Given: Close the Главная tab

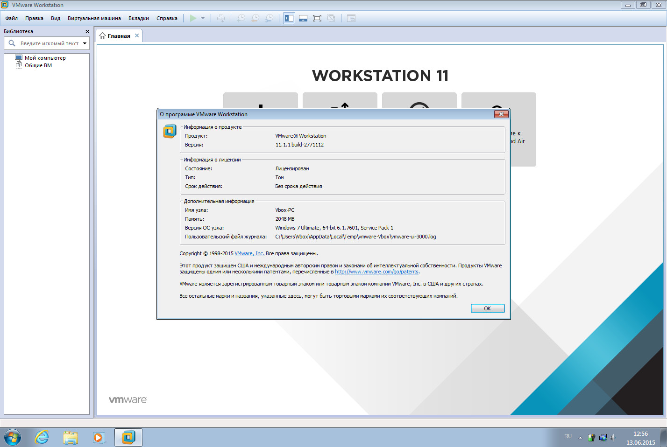Looking at the screenshot, I should [x=137, y=35].
